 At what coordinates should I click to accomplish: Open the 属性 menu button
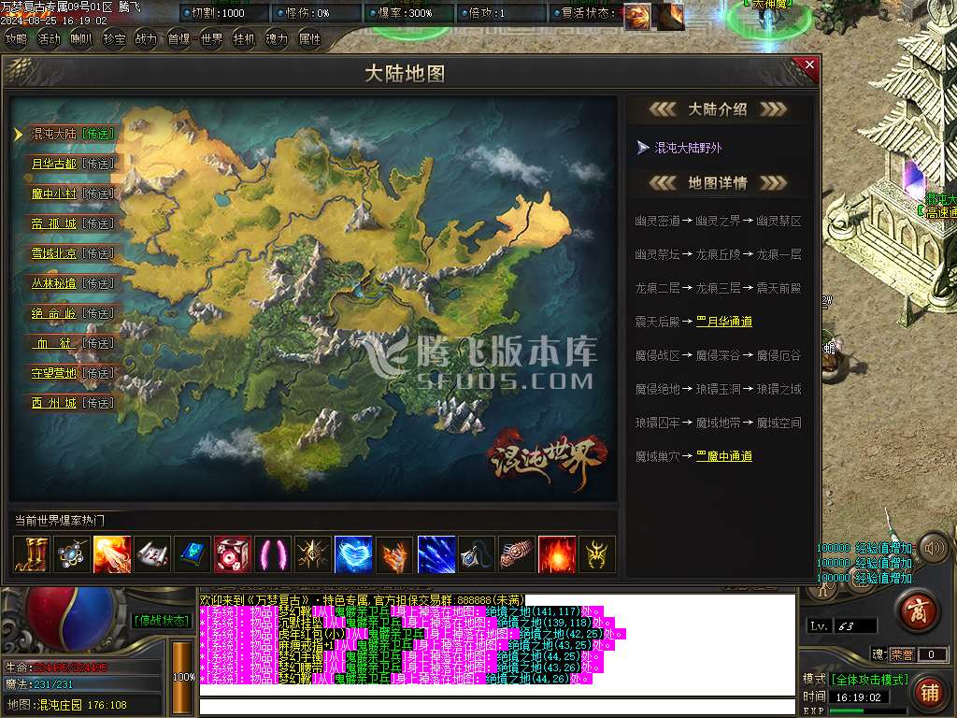(x=309, y=39)
